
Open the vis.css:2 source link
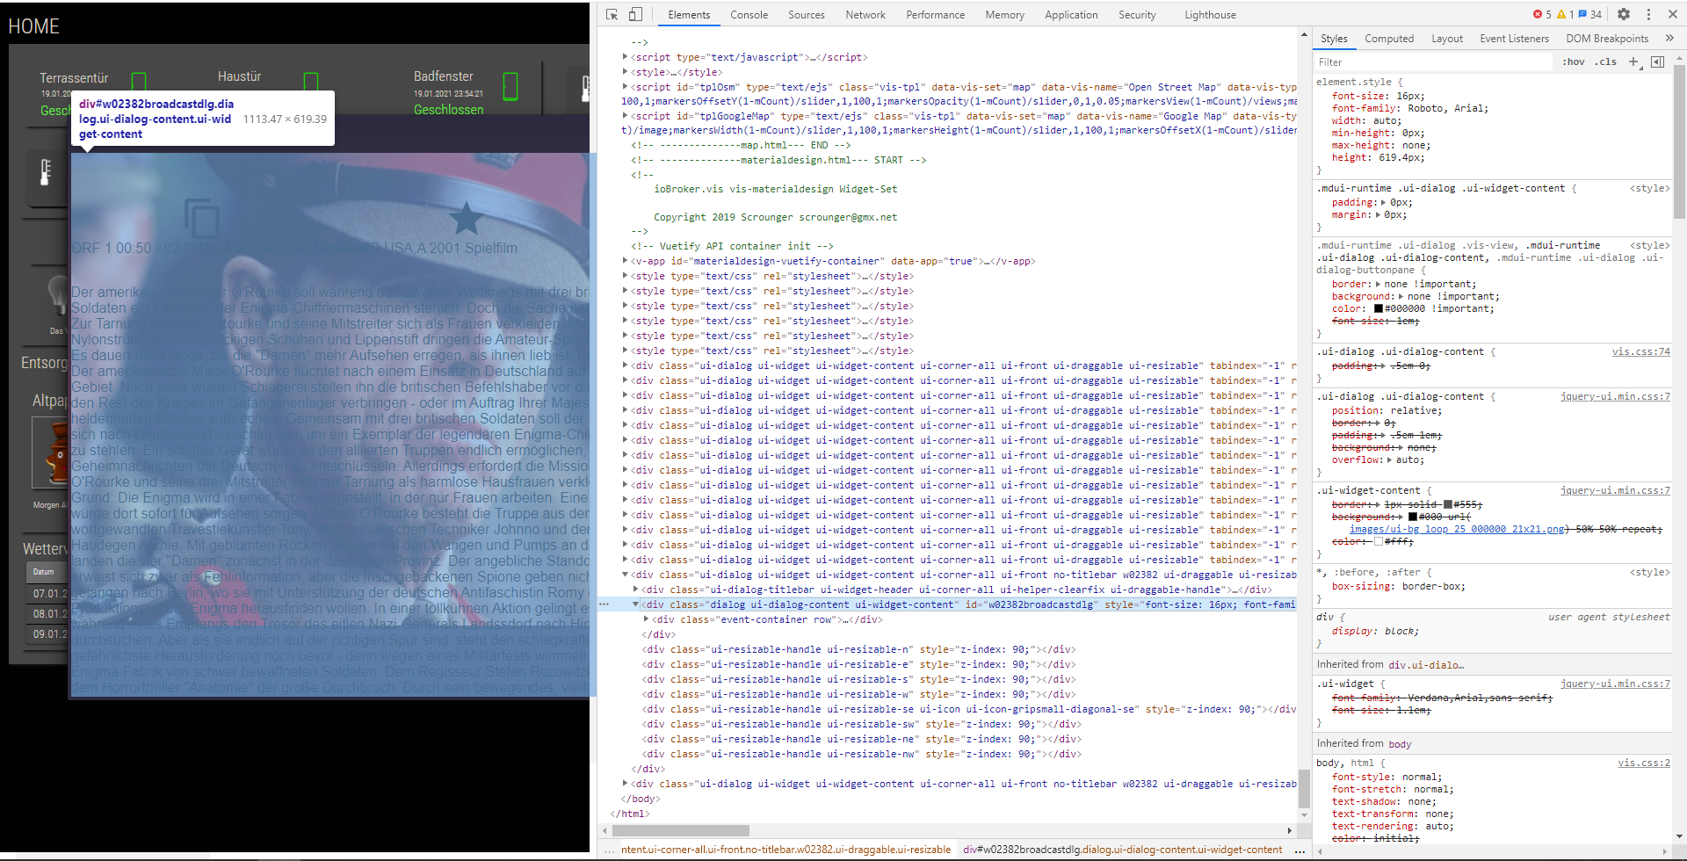click(1643, 763)
